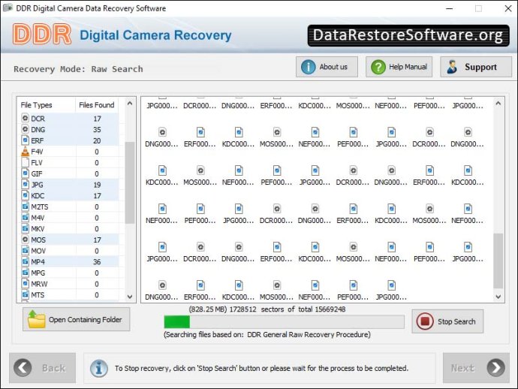Select the MRW file type icon

[25, 284]
